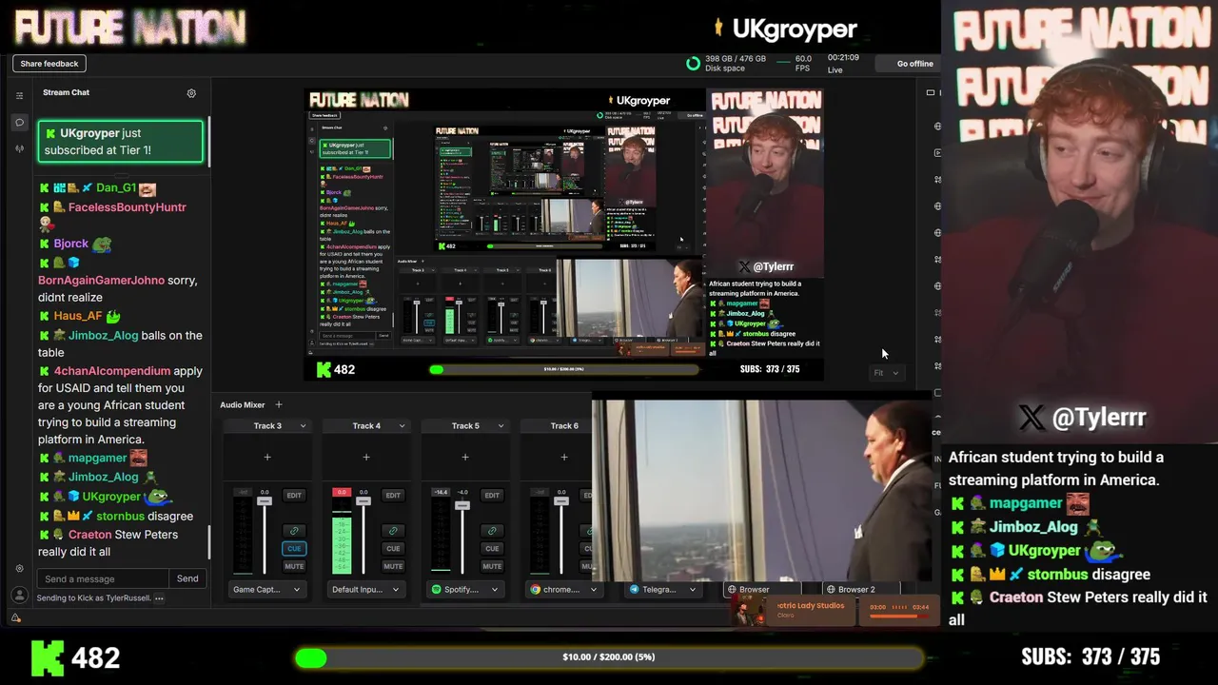Open Stream Chat settings gear

[x=191, y=93]
